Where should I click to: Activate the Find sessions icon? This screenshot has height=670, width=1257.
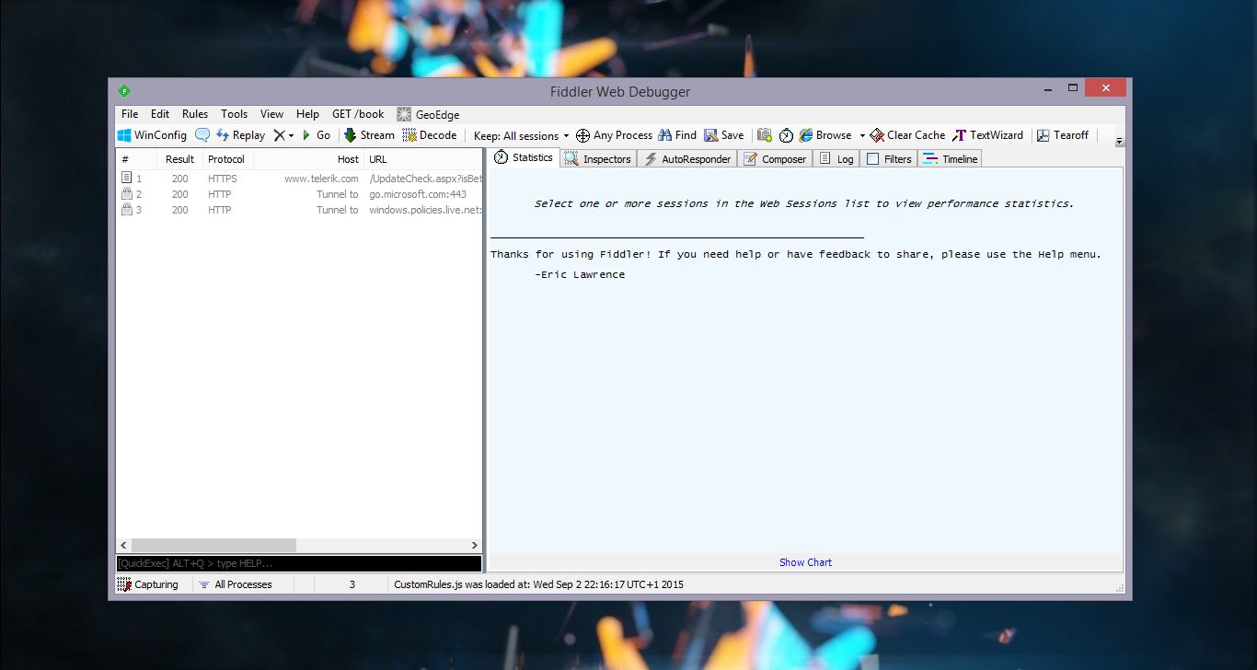point(676,134)
